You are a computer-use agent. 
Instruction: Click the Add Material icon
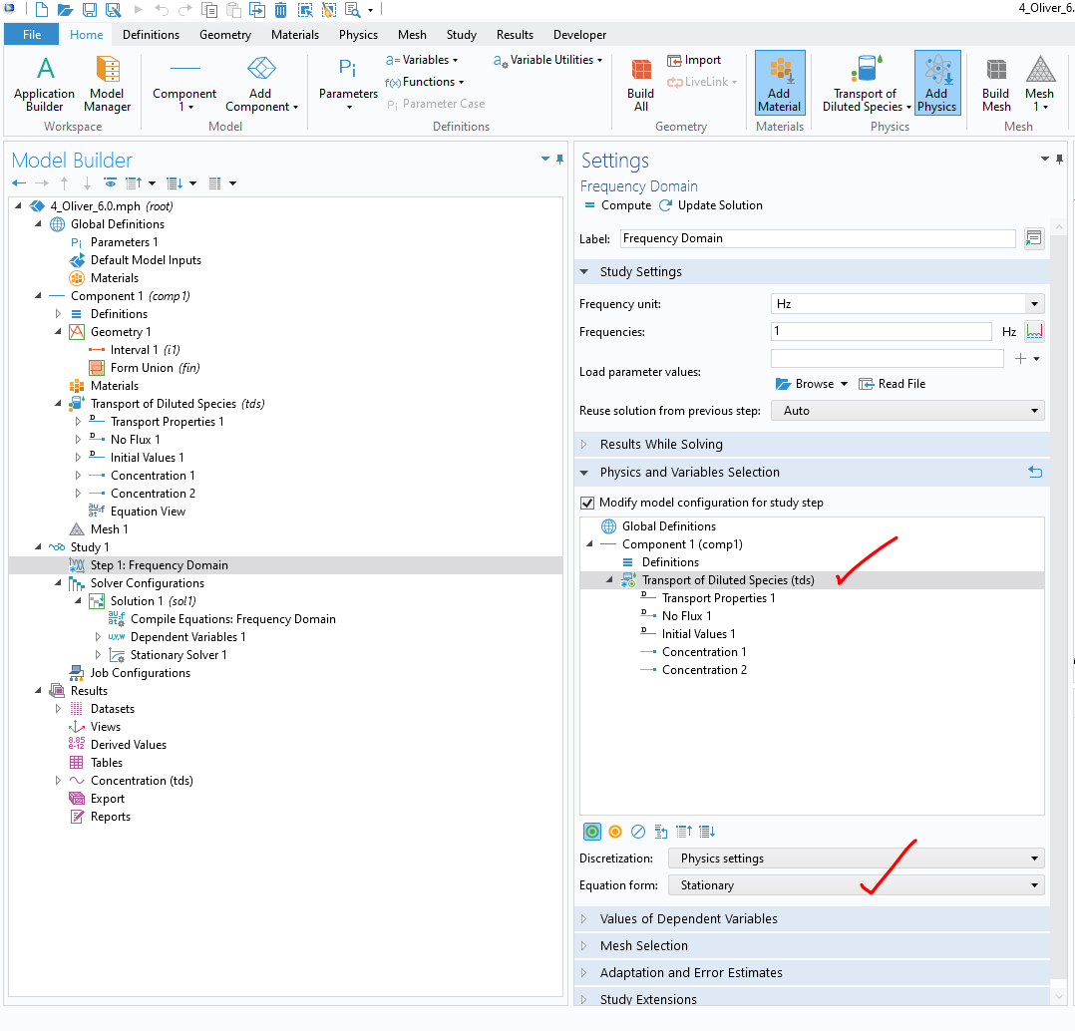(x=779, y=84)
